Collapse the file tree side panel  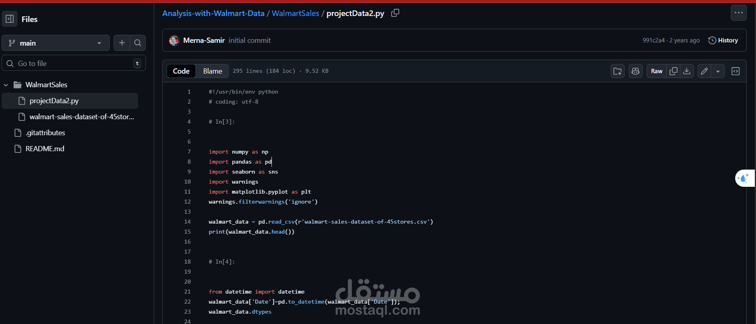[10, 19]
